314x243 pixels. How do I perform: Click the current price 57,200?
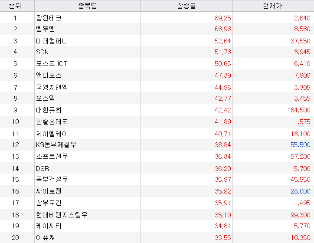(301, 157)
